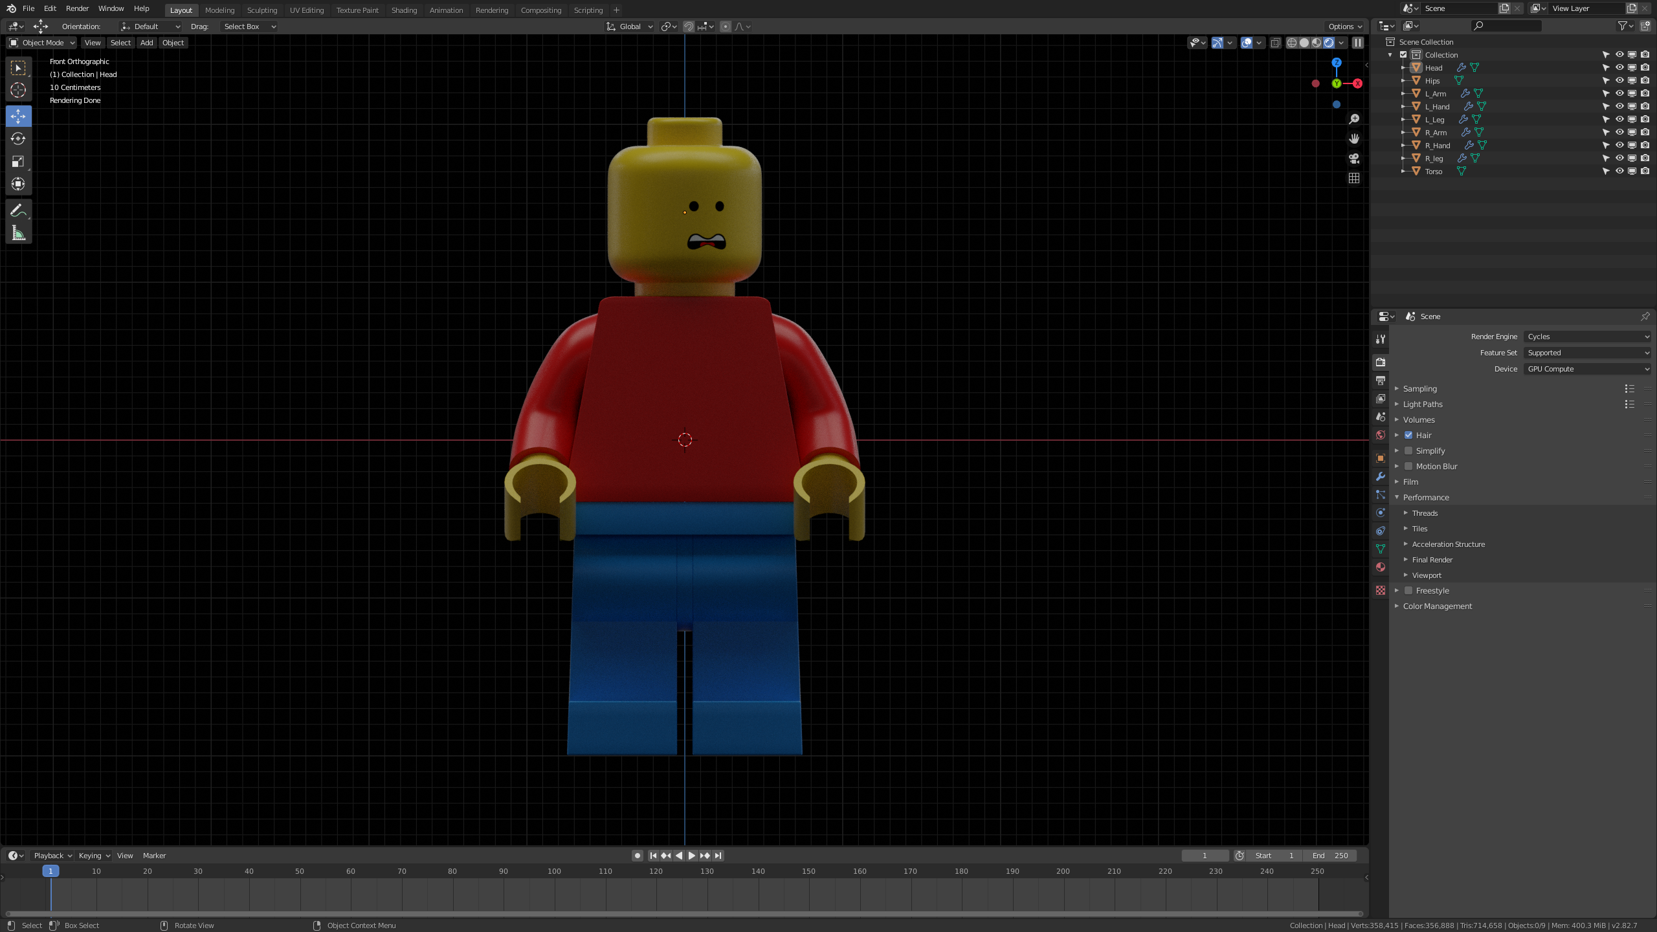This screenshot has height=932, width=1657.
Task: Select the Head object in the outliner
Action: 1434,67
